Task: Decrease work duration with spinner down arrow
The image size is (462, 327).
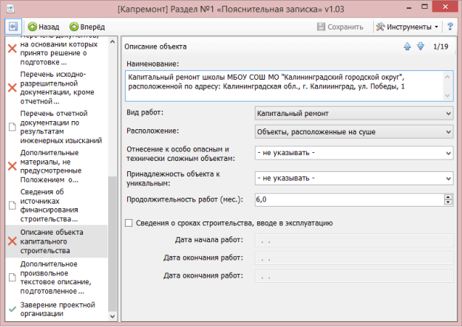Action: [x=448, y=202]
